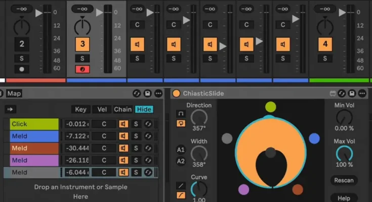Click the greyed Max editor icon on ChiasticSlide
372x202 pixels.
click(333, 94)
